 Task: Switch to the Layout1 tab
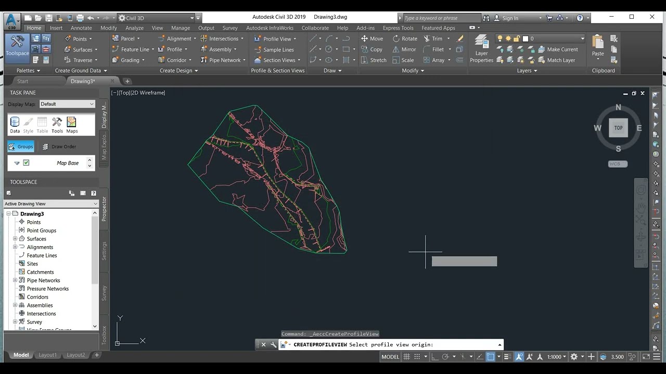click(47, 355)
